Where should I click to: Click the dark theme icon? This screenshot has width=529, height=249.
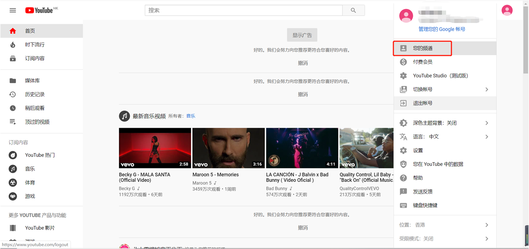point(404,123)
